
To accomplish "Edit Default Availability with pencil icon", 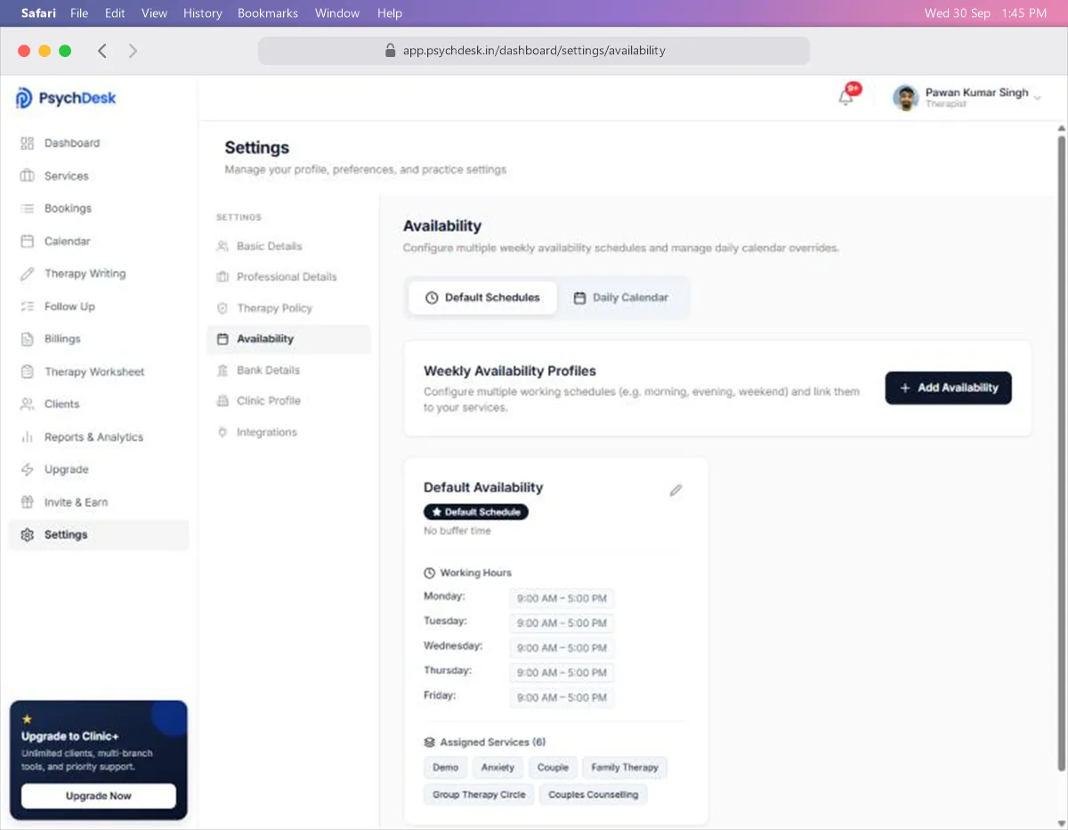I will coord(676,490).
